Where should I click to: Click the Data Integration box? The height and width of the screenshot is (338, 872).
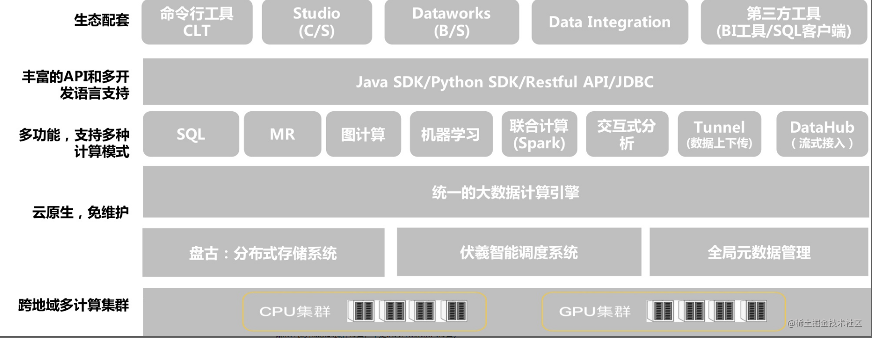tap(610, 22)
